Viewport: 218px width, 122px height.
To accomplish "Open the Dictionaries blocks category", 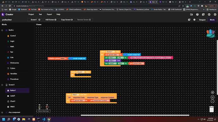I will 15,63.
